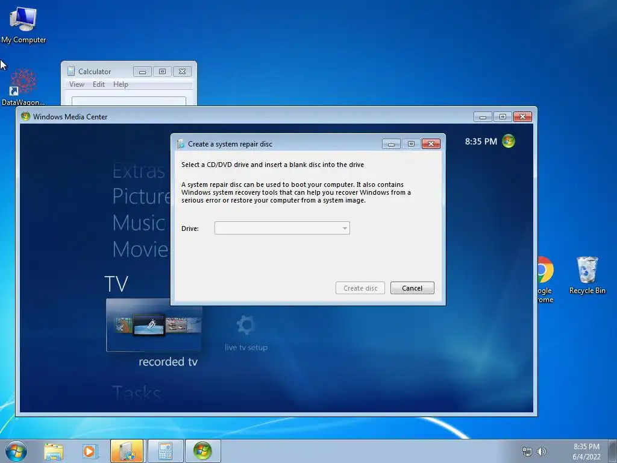
Task: Select recorded tv tile in Media Center
Action: tap(154, 325)
